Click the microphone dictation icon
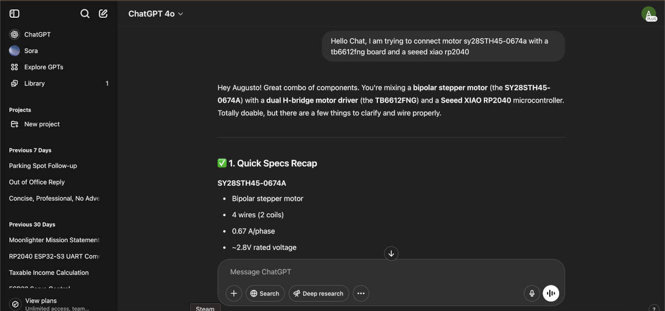 pyautogui.click(x=532, y=293)
